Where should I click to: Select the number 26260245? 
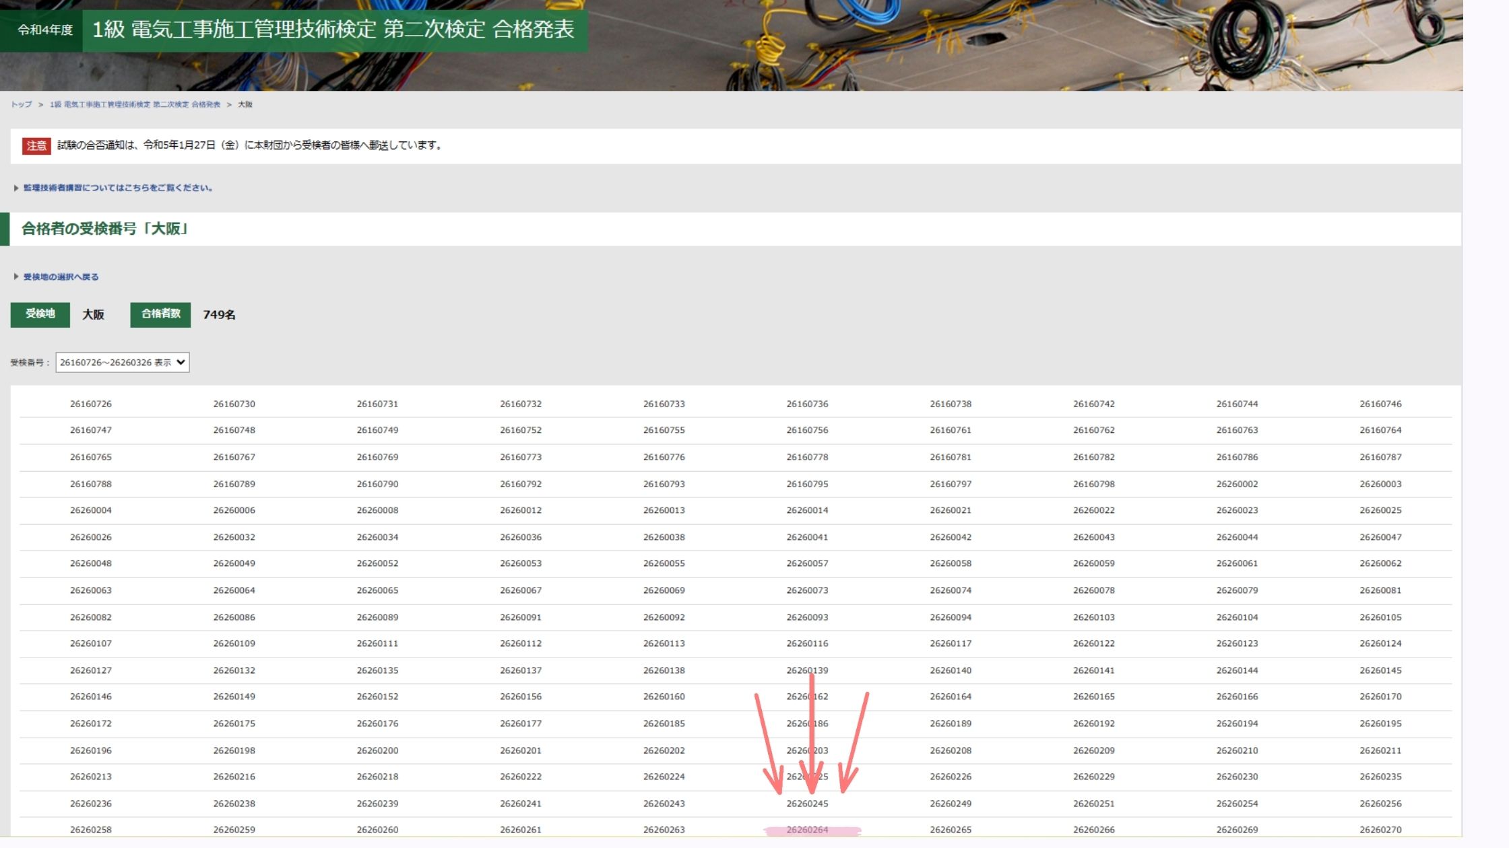tap(808, 804)
